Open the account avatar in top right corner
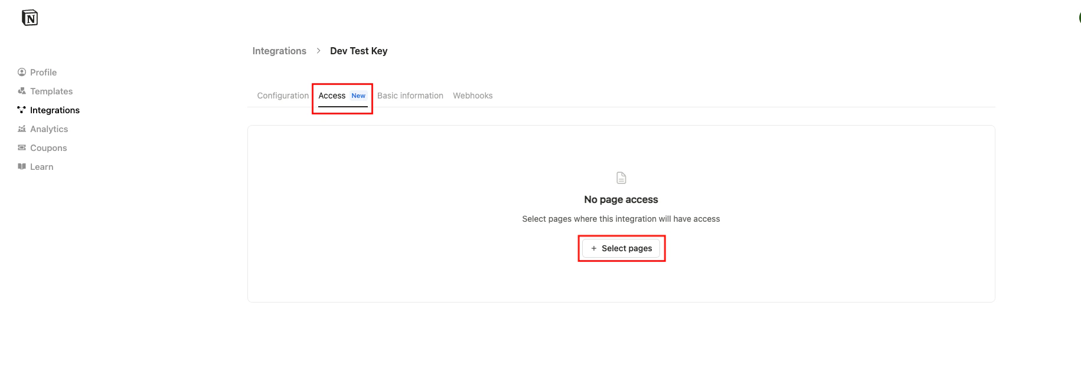 coord(1078,17)
